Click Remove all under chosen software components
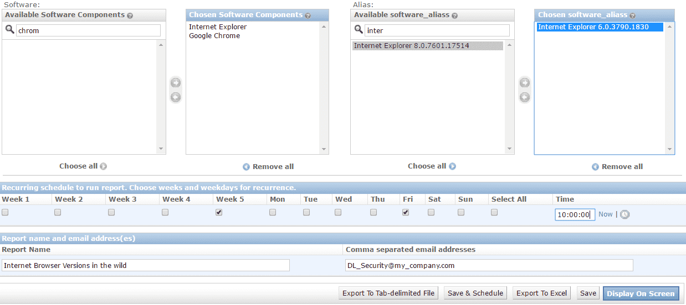The image size is (686, 305). 273,167
